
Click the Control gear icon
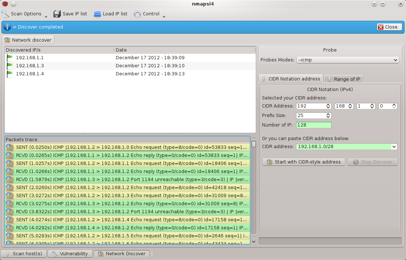pyautogui.click(x=137, y=14)
